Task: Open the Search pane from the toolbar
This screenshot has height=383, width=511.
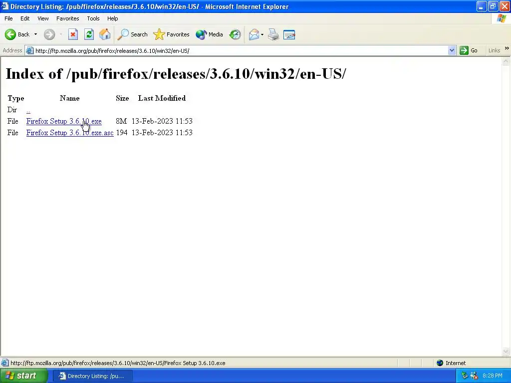Action: [x=132, y=34]
